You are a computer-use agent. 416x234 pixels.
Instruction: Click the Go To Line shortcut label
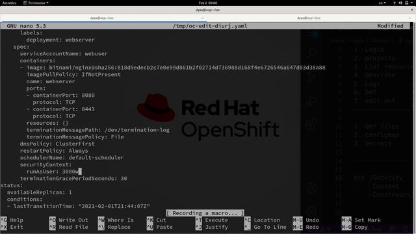(x=265, y=227)
